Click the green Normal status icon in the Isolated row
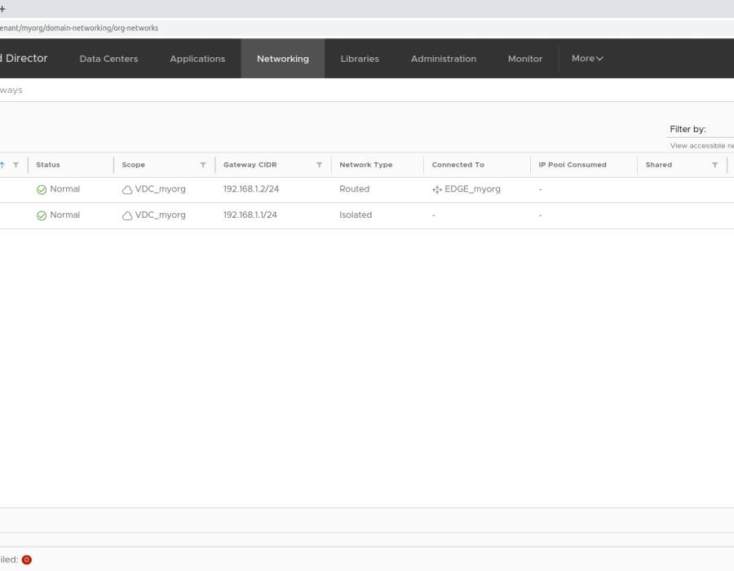The image size is (734, 571). (x=42, y=215)
